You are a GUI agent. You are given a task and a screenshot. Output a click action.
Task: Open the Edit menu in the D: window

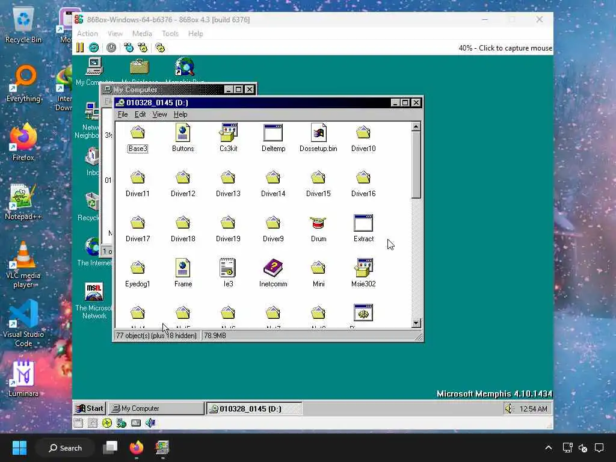140,114
